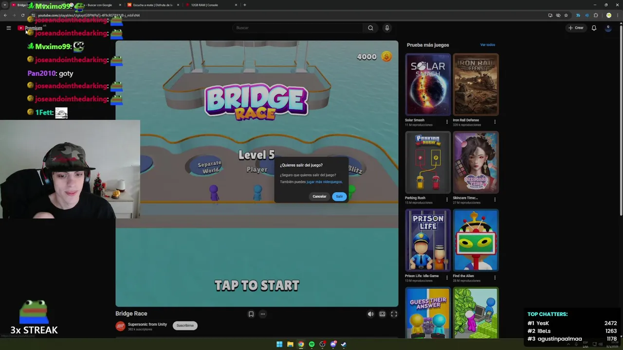The width and height of the screenshot is (623, 350).
Task: Open the Chrome three-dot menu
Action: pyautogui.click(x=617, y=15)
